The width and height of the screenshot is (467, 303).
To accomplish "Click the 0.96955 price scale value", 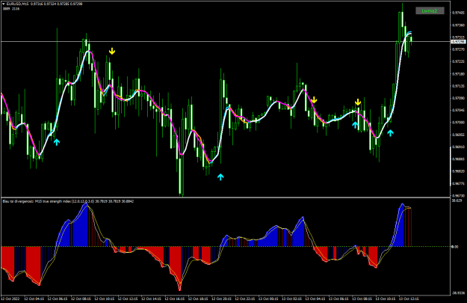I will point(458,135).
